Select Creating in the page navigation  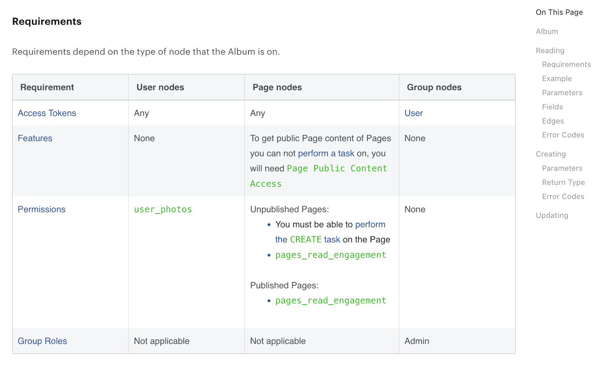551,154
